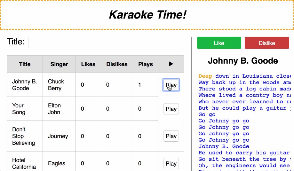Click the lyric line 'Johnny B. Goode'
The image size is (294, 171).
(224, 146)
